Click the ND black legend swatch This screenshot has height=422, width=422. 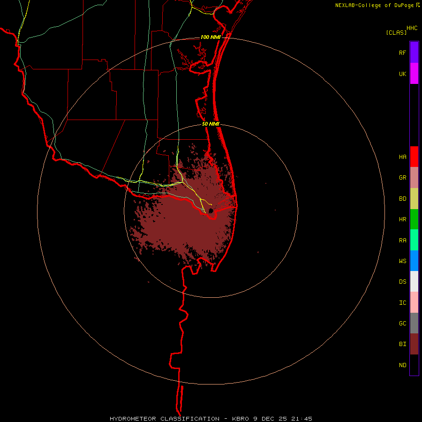414,365
